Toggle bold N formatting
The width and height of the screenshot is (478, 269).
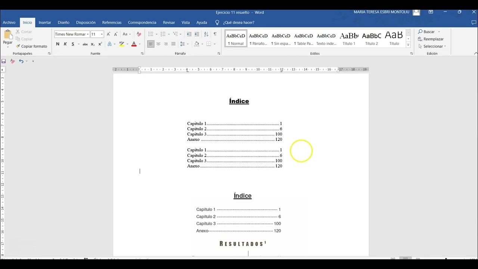coord(58,44)
